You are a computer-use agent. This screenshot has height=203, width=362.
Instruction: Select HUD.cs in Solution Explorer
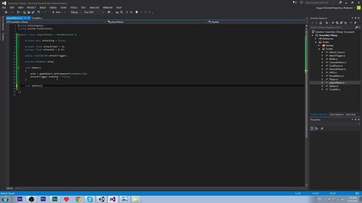pos(333,73)
